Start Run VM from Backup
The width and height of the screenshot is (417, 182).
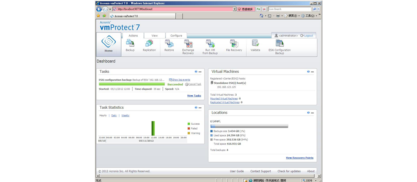click(210, 44)
